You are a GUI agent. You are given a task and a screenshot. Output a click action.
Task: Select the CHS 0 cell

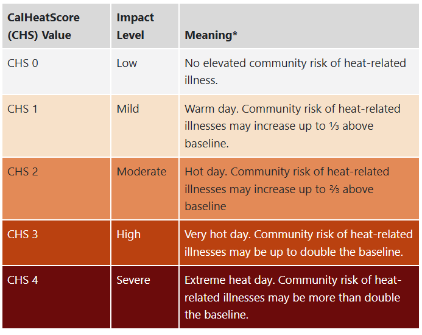click(x=23, y=63)
